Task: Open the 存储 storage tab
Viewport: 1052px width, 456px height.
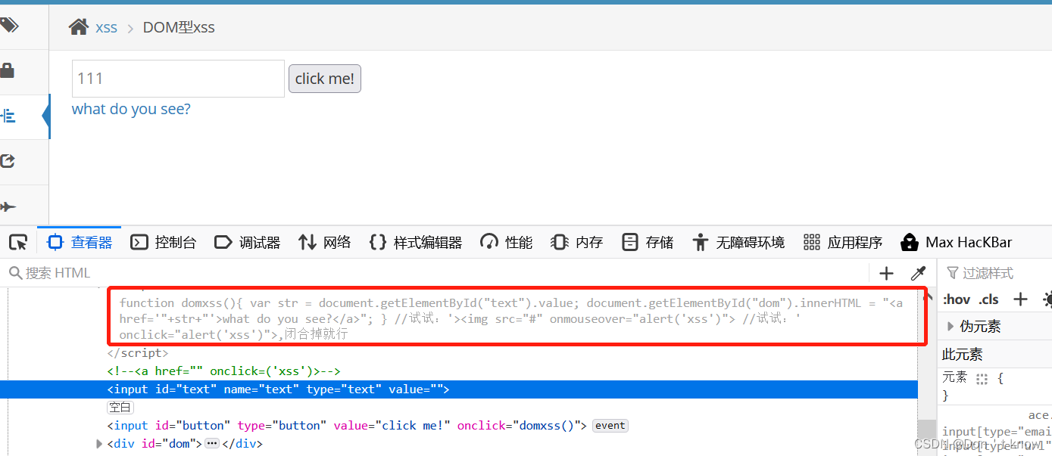Action: pos(647,242)
